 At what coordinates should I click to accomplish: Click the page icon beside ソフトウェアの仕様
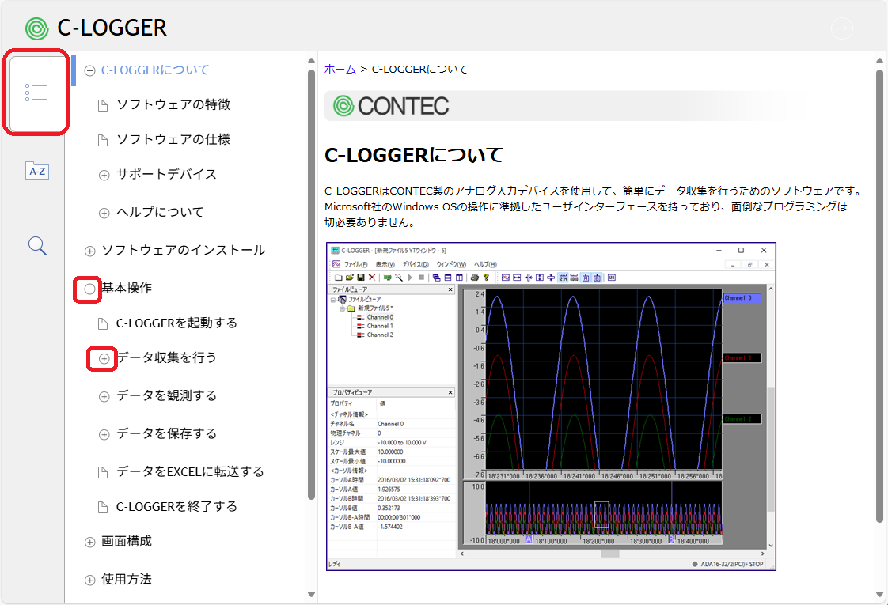(x=103, y=140)
